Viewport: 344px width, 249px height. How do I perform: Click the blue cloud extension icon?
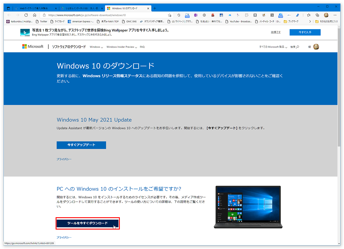pos(230,15)
